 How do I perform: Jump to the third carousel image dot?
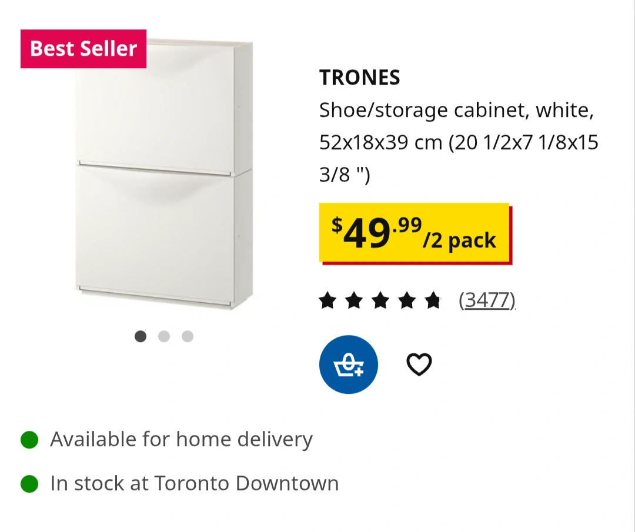(x=188, y=336)
